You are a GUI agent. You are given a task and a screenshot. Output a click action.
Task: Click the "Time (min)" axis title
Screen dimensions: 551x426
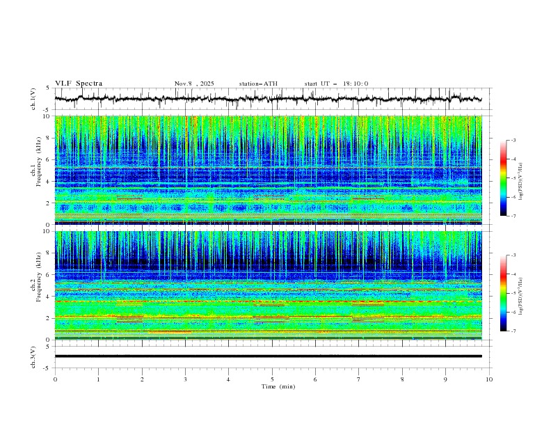pyautogui.click(x=278, y=386)
